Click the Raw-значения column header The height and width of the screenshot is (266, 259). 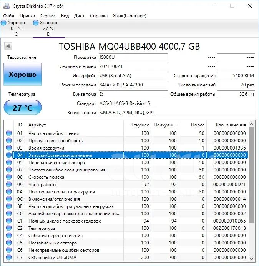(227, 125)
